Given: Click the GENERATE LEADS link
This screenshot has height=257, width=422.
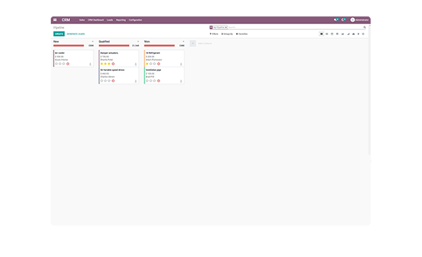Looking at the screenshot, I should (x=76, y=34).
